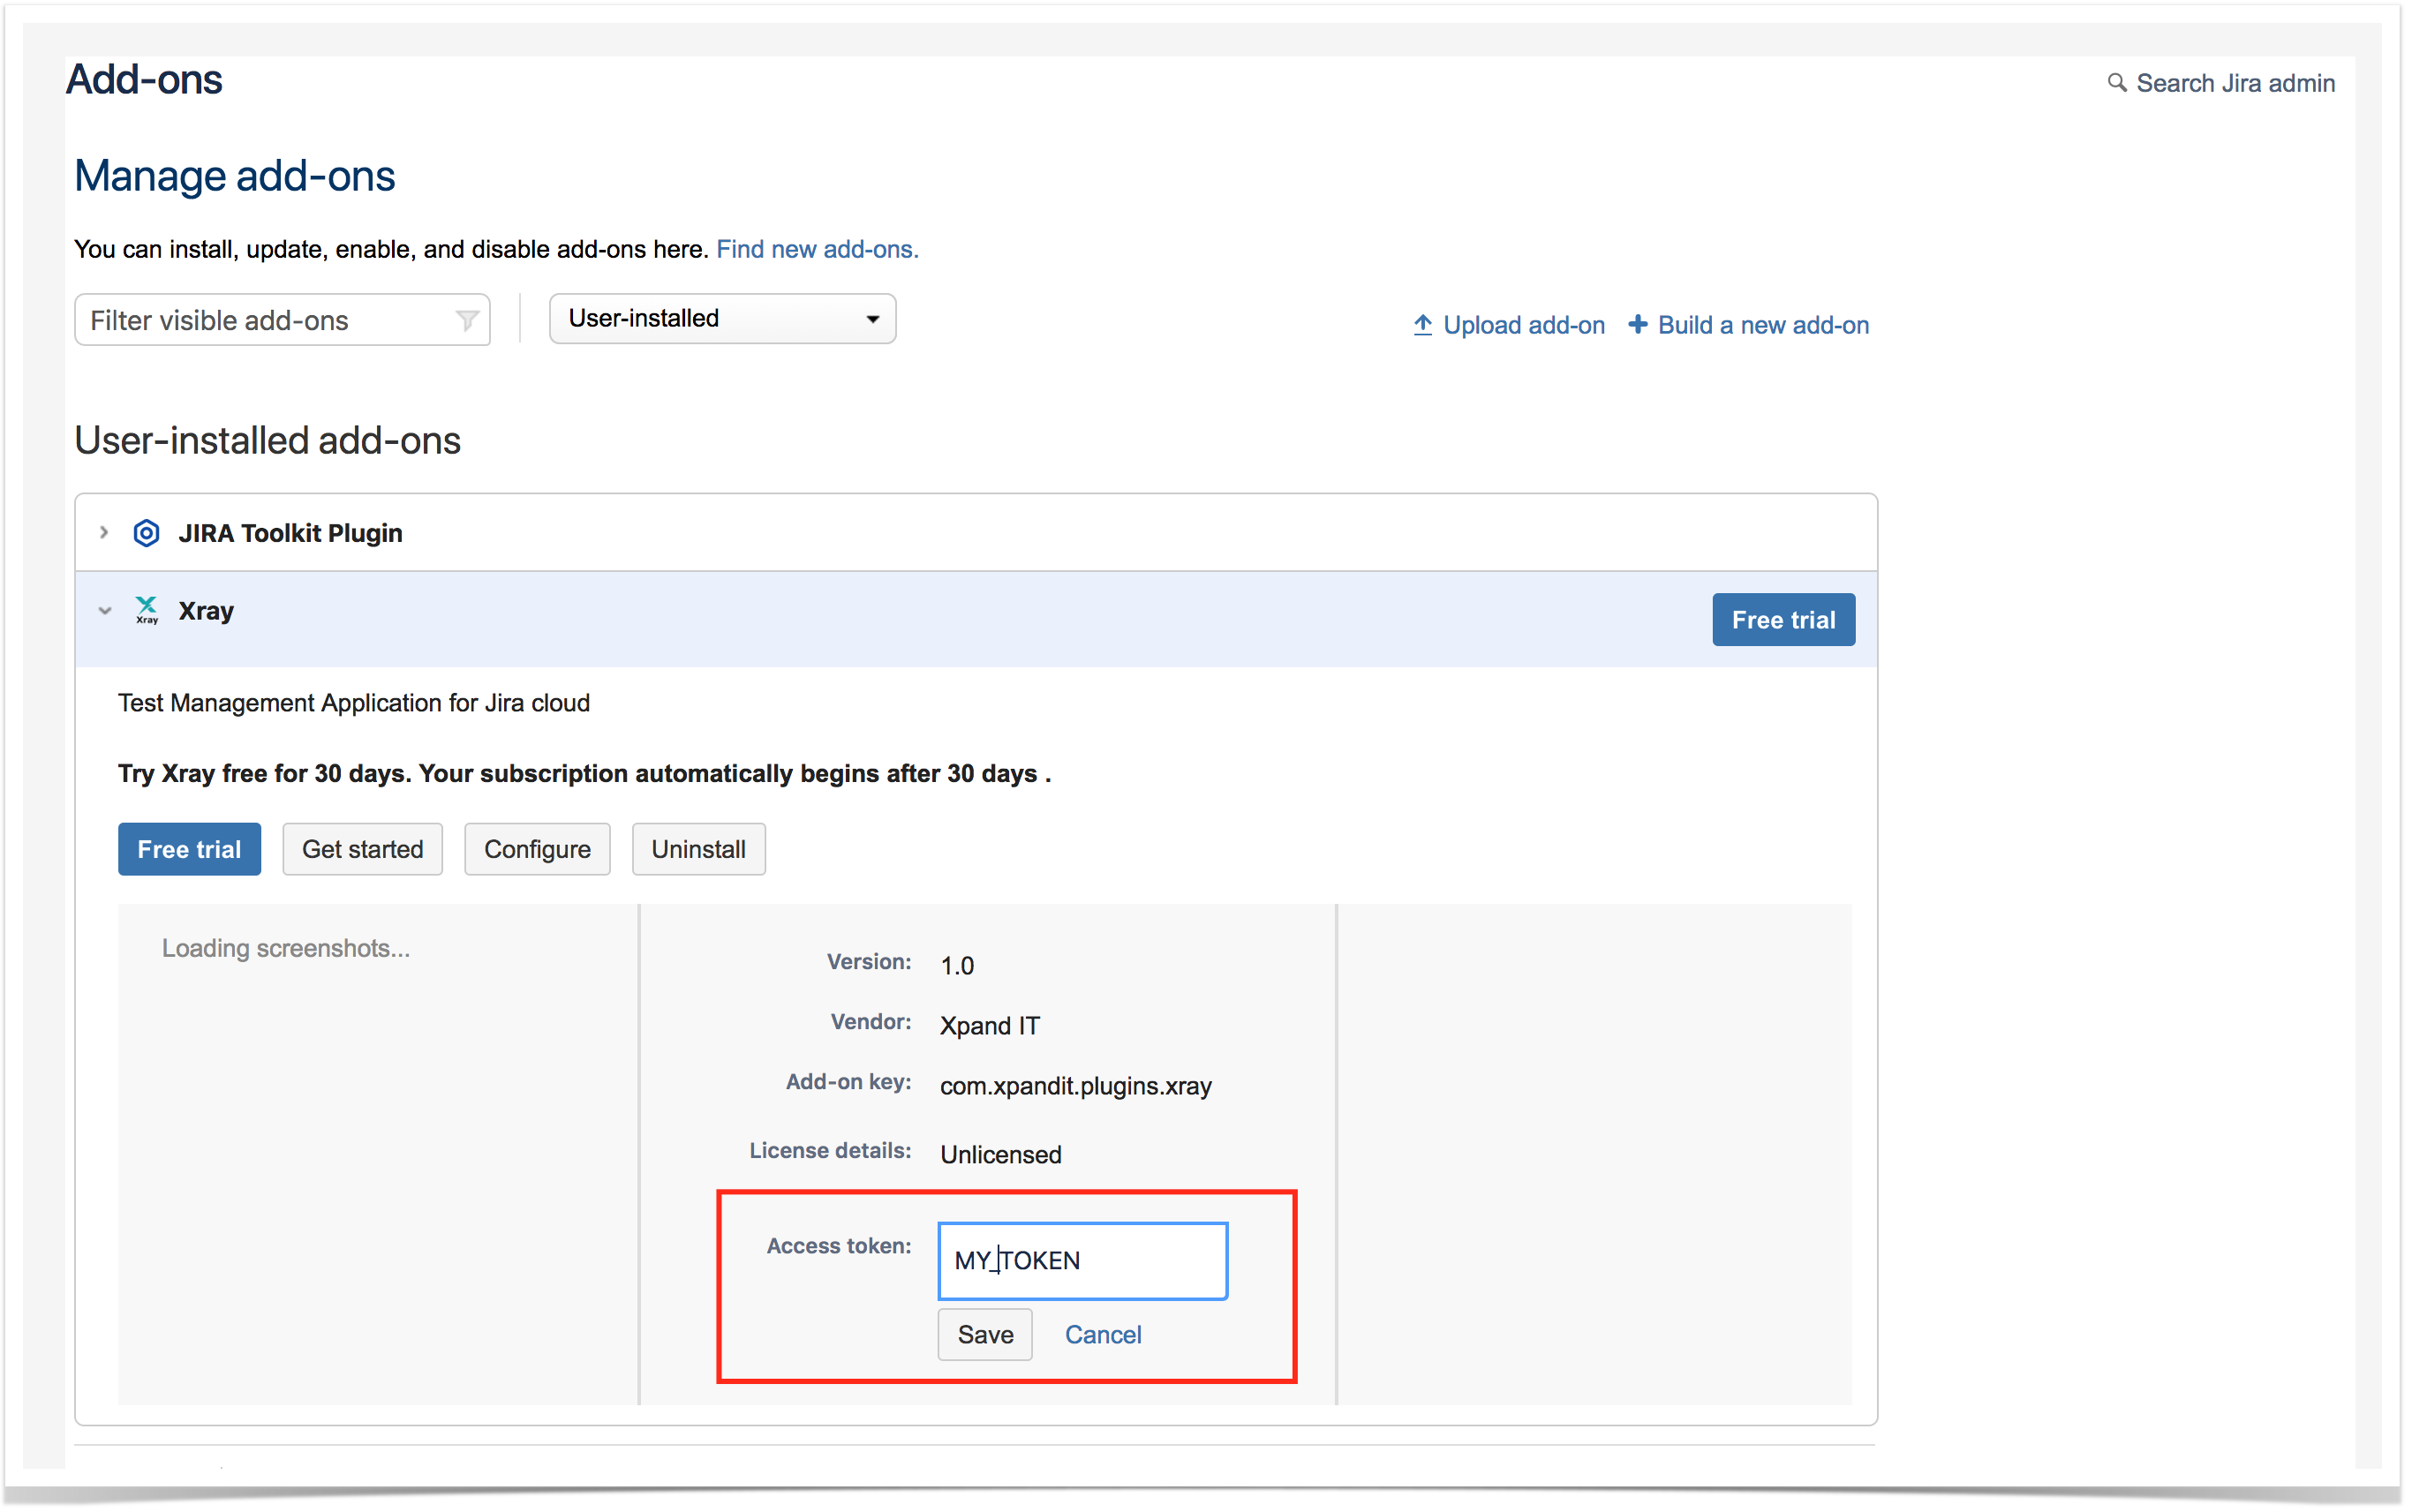Open the Find new add-ons link
The height and width of the screenshot is (1512, 2412).
tap(817, 249)
